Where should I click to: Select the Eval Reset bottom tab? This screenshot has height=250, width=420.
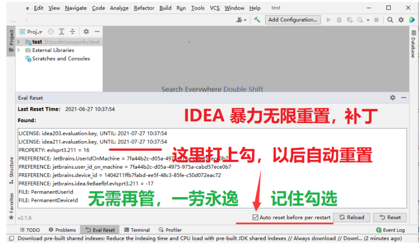100,230
